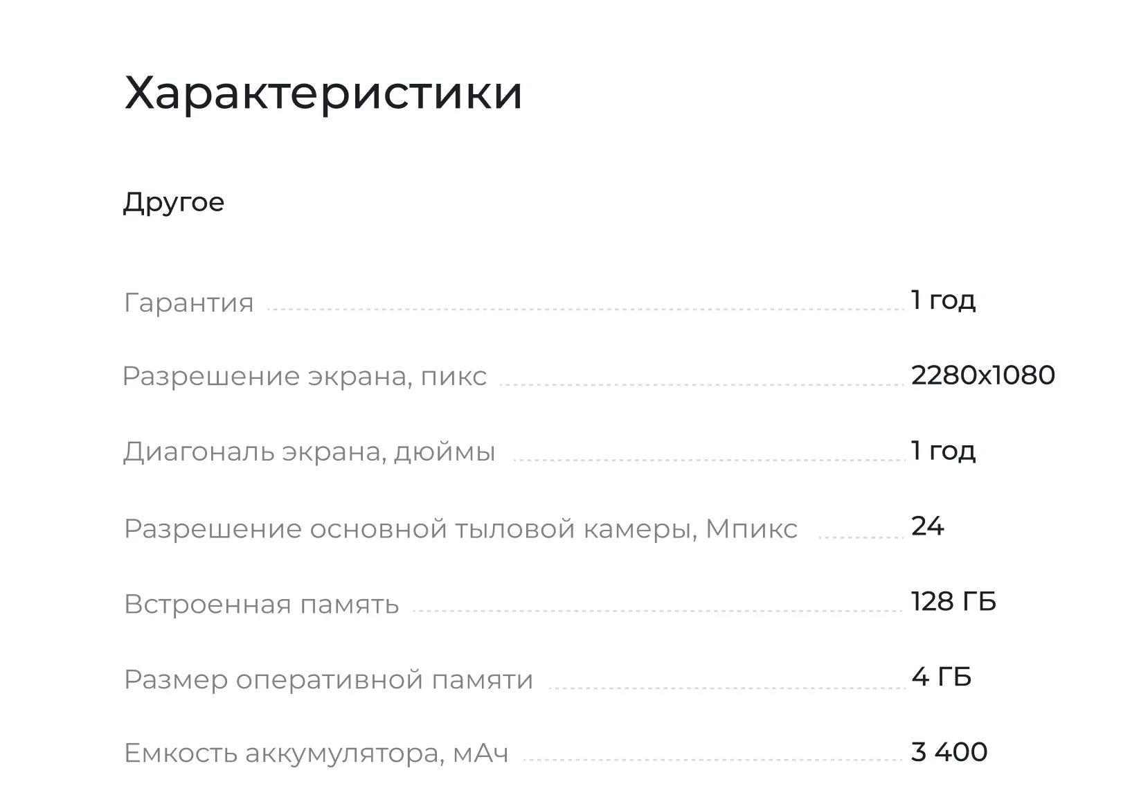Click the Диагональ экрана, дюймы label
The image size is (1130, 802).
[310, 452]
